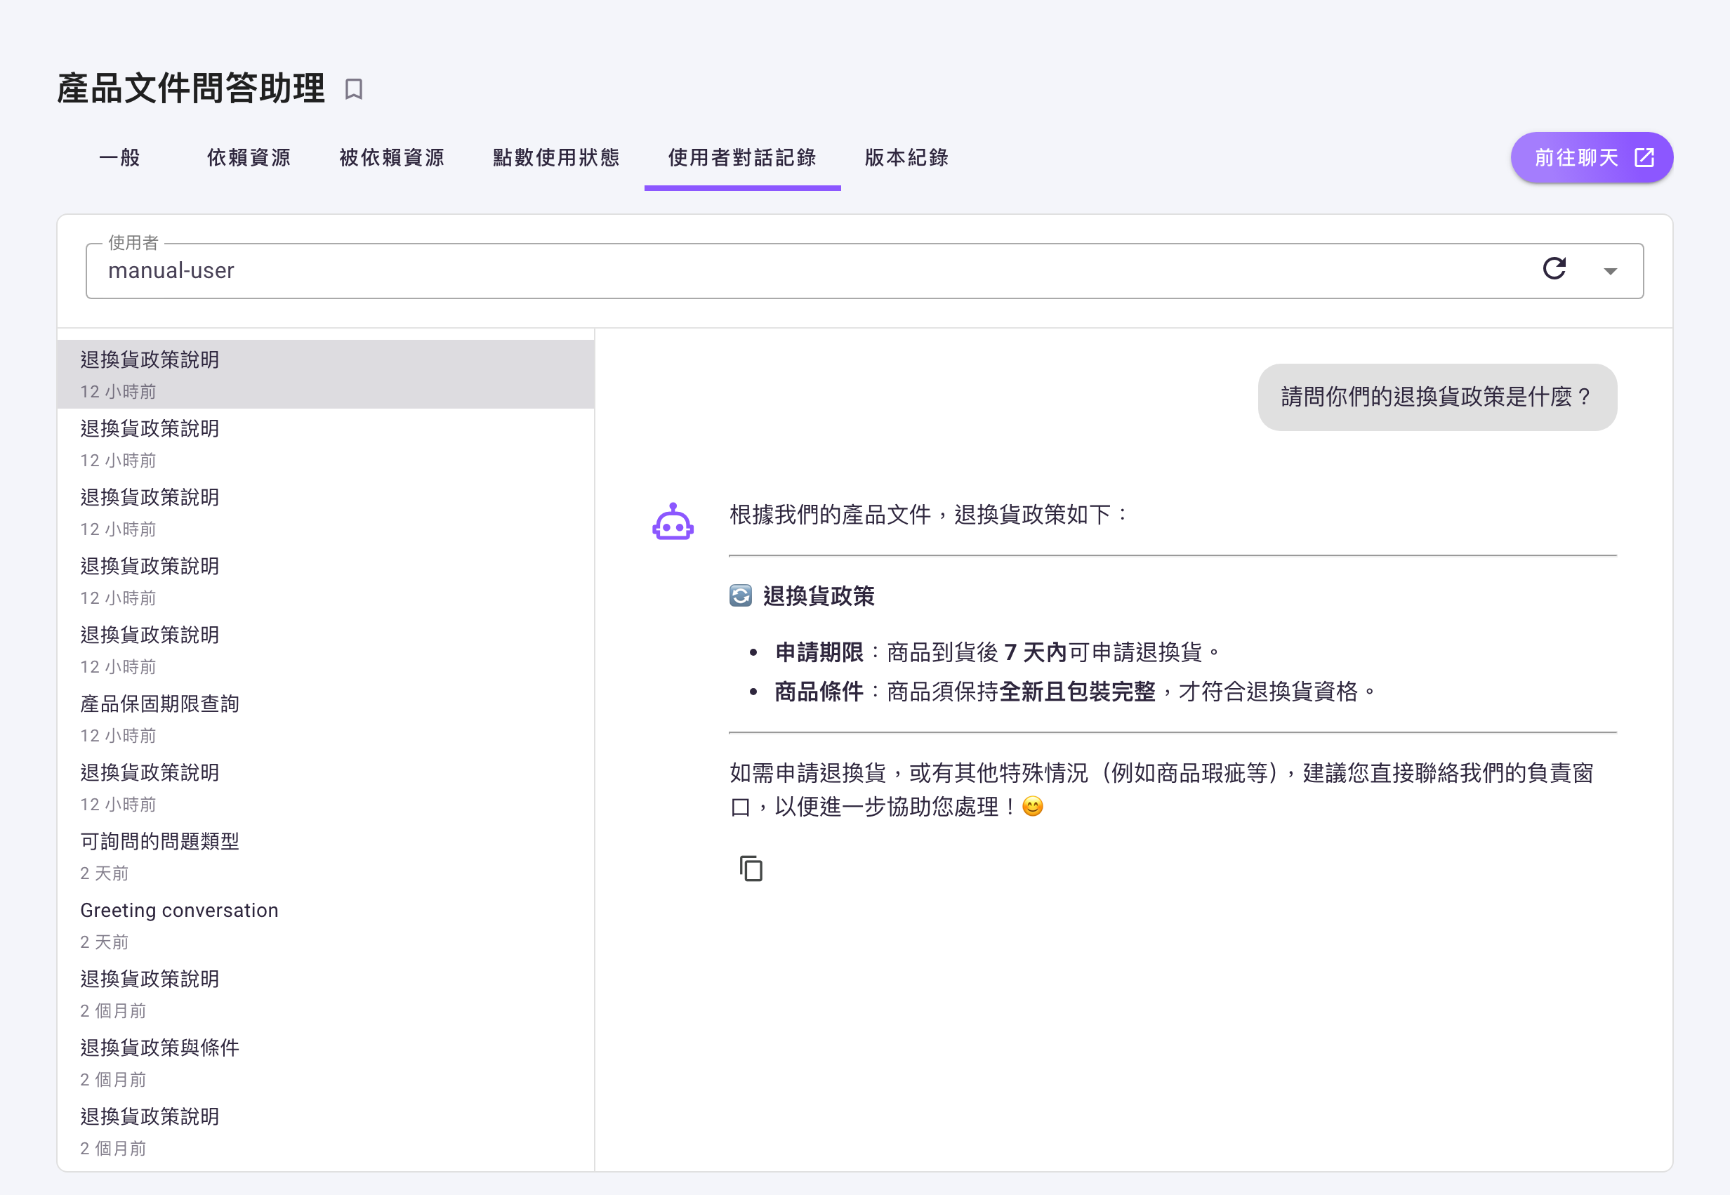The image size is (1730, 1195).
Task: Open the 被依賴資源 tab
Action: point(392,158)
